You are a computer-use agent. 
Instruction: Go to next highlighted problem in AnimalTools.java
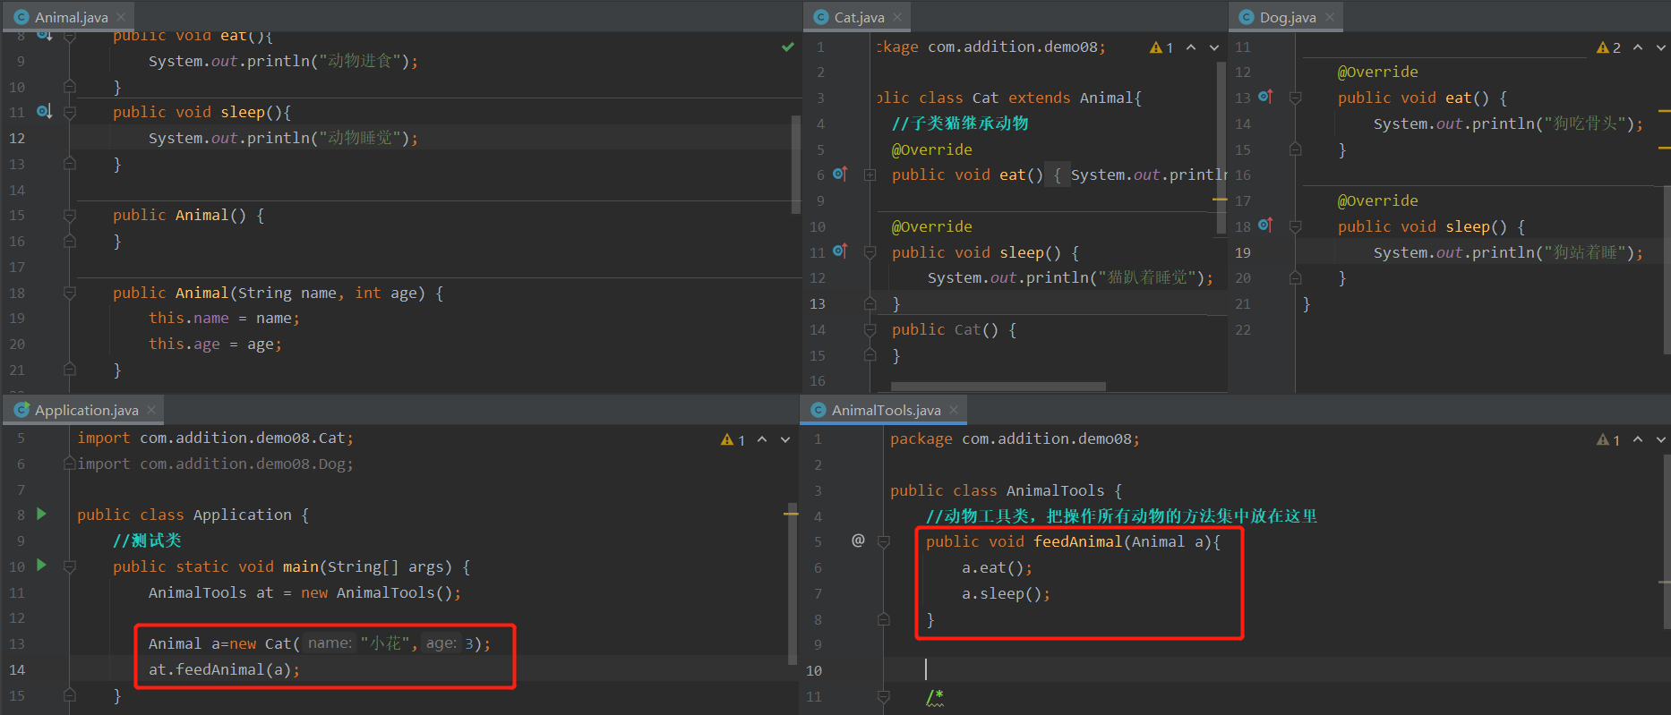point(1661,439)
